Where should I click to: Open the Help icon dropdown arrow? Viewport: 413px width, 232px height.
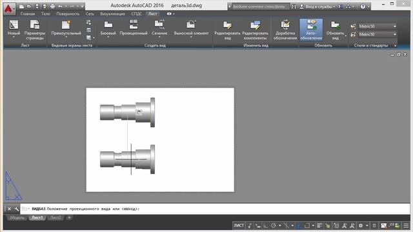tap(368, 6)
